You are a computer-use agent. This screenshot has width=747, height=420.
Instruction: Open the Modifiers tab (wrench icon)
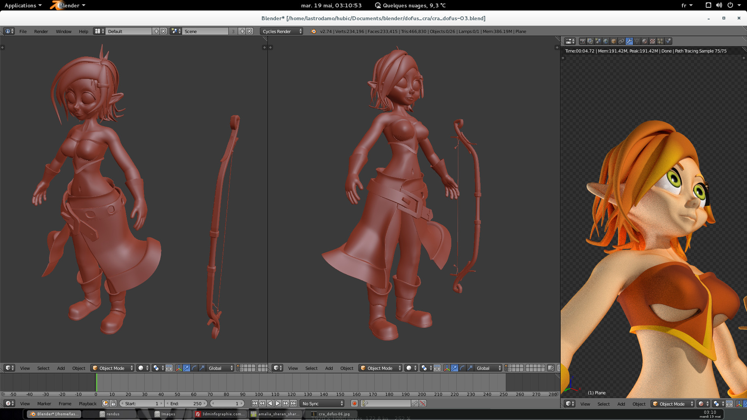click(629, 41)
